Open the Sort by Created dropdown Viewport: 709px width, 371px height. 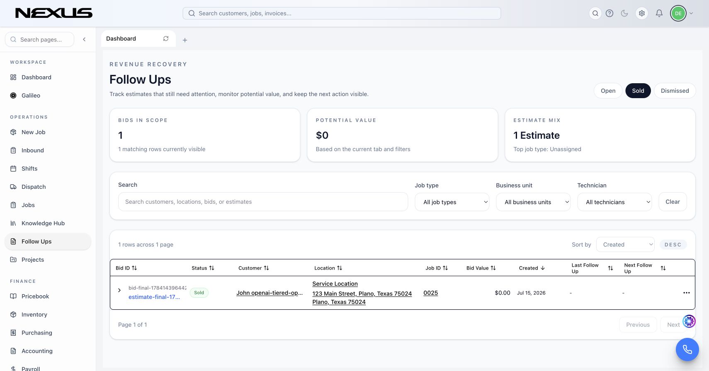tap(625, 245)
